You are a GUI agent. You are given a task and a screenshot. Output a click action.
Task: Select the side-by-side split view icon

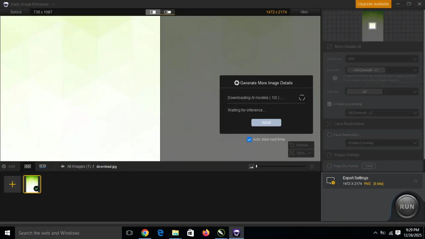pyautogui.click(x=153, y=12)
